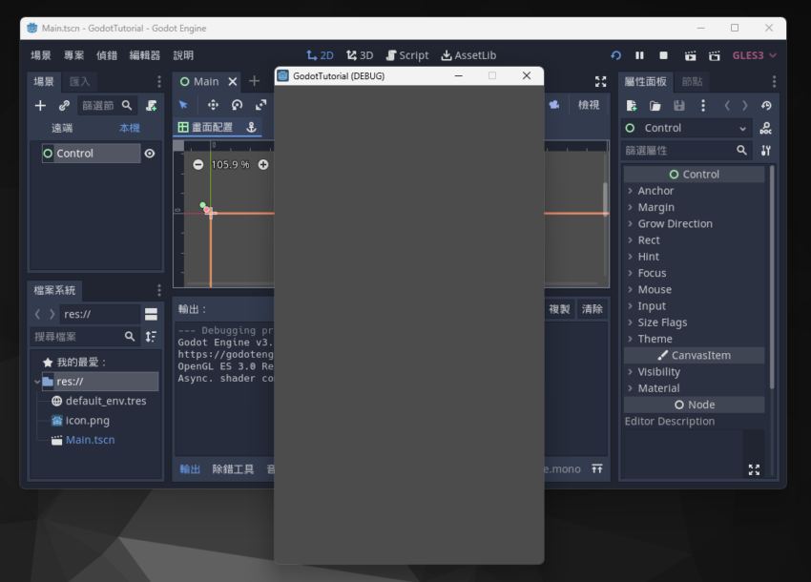The image size is (811, 582).
Task: Switch to the 匯入 dock tab
Action: coord(79,82)
